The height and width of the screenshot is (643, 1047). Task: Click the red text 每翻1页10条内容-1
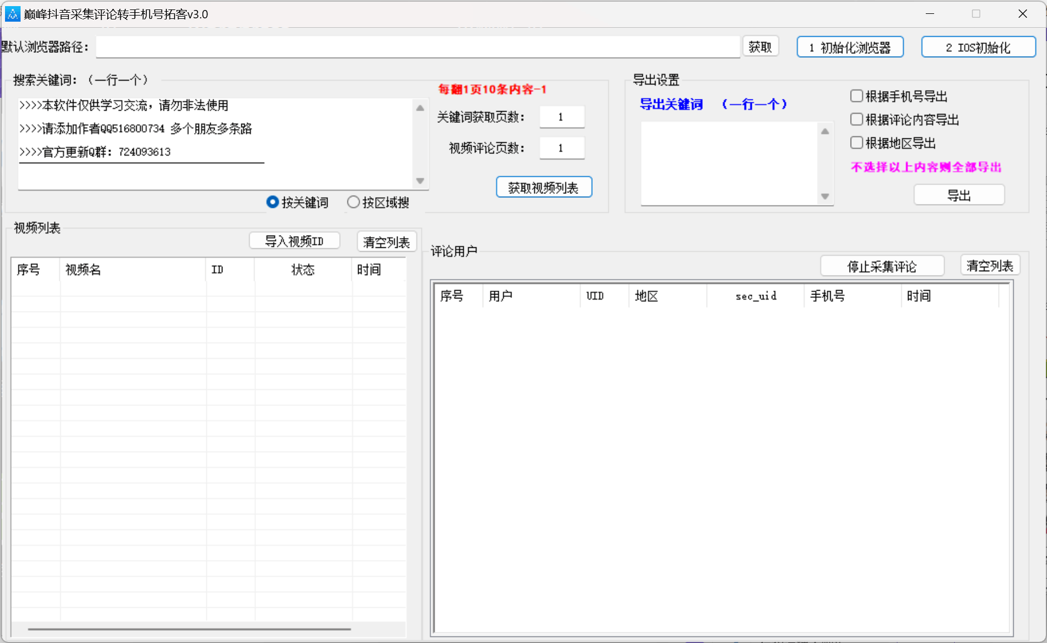[x=493, y=89]
